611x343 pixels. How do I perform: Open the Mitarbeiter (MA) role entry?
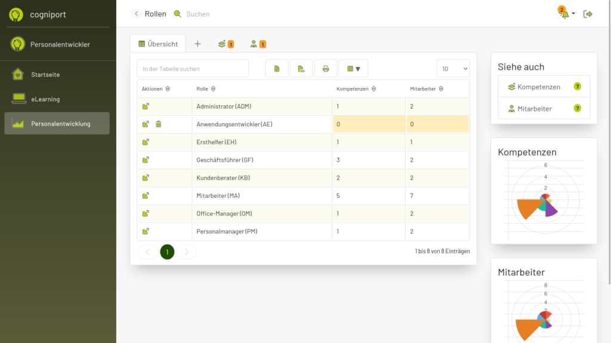click(x=146, y=196)
